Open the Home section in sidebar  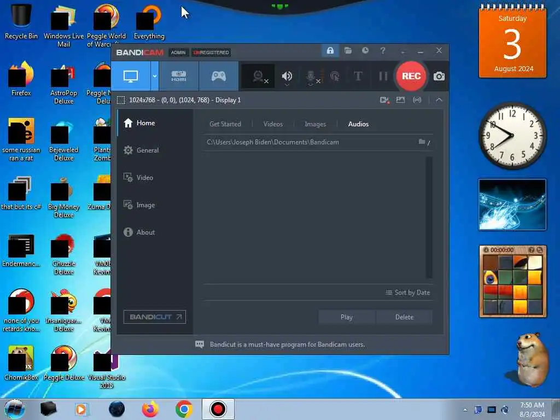pyautogui.click(x=155, y=123)
